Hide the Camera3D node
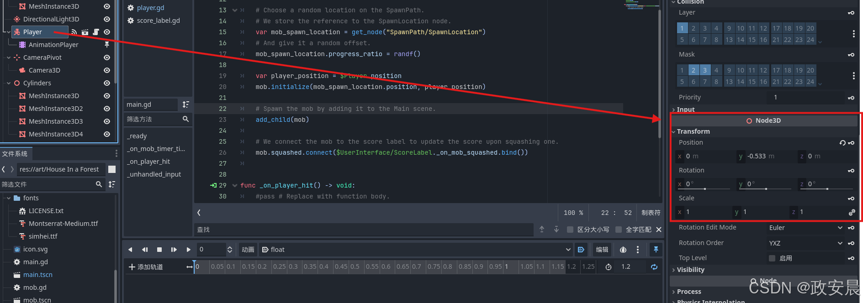Screen dimensions: 863x303 (107, 70)
